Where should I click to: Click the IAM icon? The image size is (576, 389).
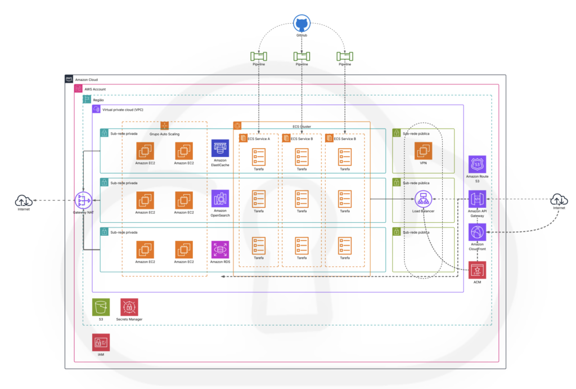coord(101,342)
